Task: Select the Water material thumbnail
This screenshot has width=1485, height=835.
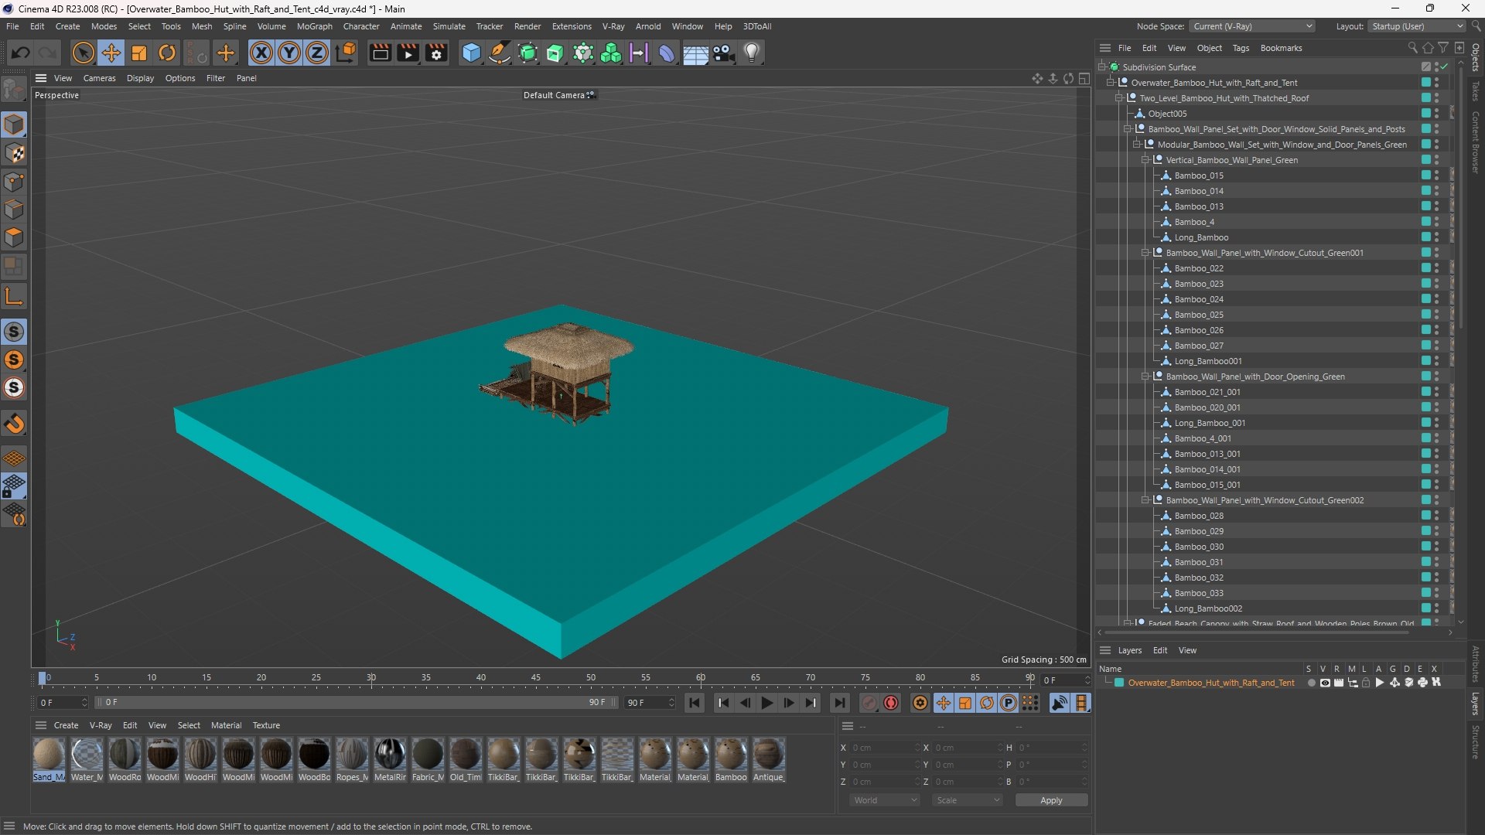Action: tap(87, 759)
